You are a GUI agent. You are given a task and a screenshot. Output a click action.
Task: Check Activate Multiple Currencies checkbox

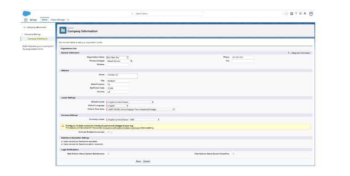(108, 132)
